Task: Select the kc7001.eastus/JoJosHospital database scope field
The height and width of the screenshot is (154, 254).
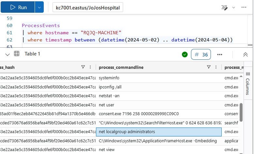Action: click(87, 8)
